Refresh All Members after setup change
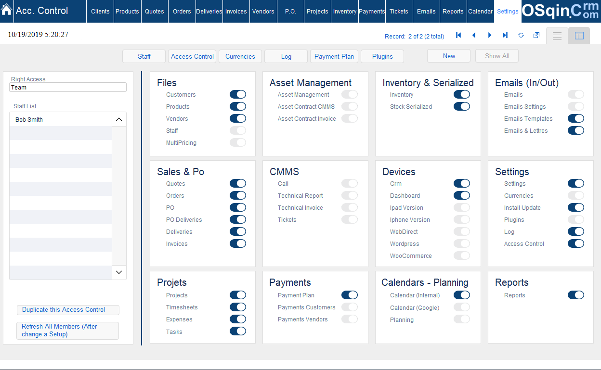 click(x=67, y=331)
